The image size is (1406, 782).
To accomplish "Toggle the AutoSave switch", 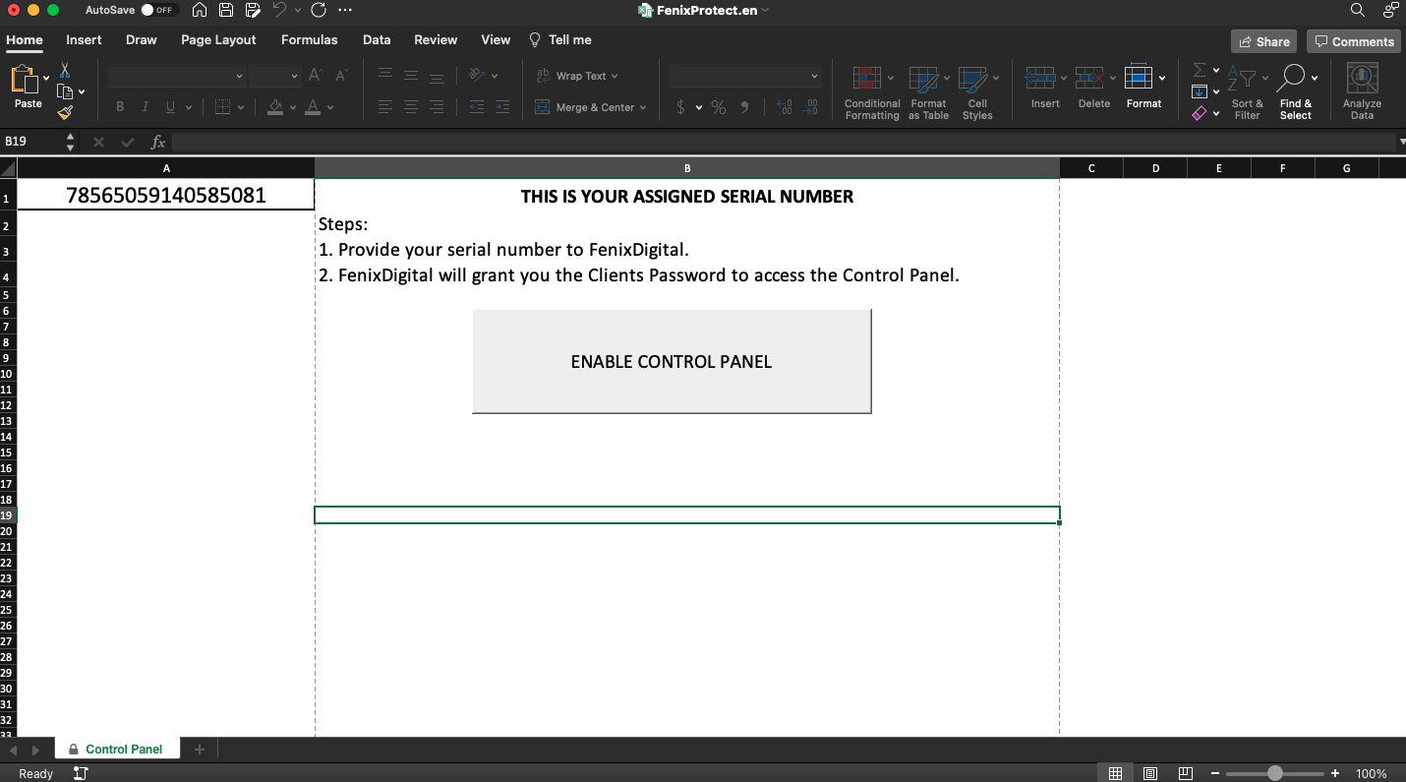I will click(x=158, y=10).
